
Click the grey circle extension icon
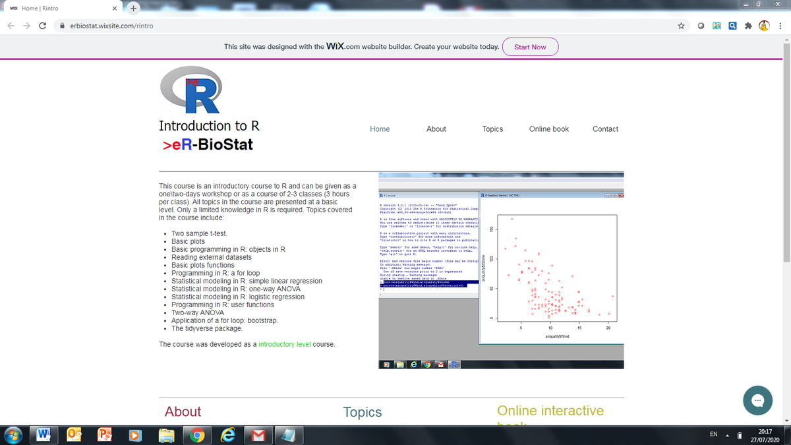click(700, 25)
